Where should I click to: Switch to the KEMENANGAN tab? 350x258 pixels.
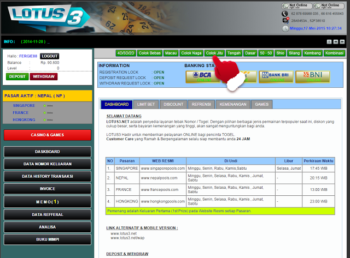click(x=233, y=104)
